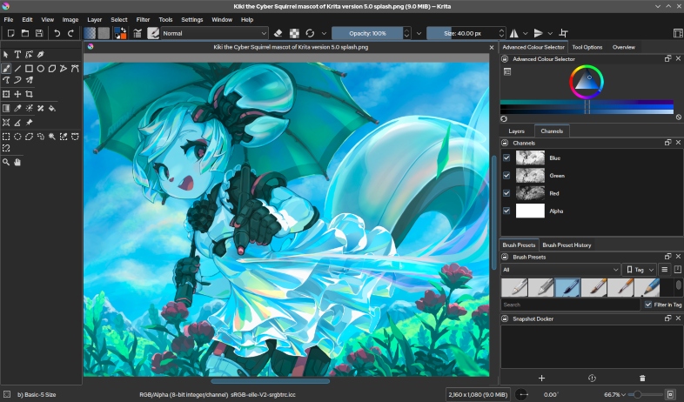The height and width of the screenshot is (402, 684).
Task: Select the Rectangle shape tool
Action: coord(29,69)
